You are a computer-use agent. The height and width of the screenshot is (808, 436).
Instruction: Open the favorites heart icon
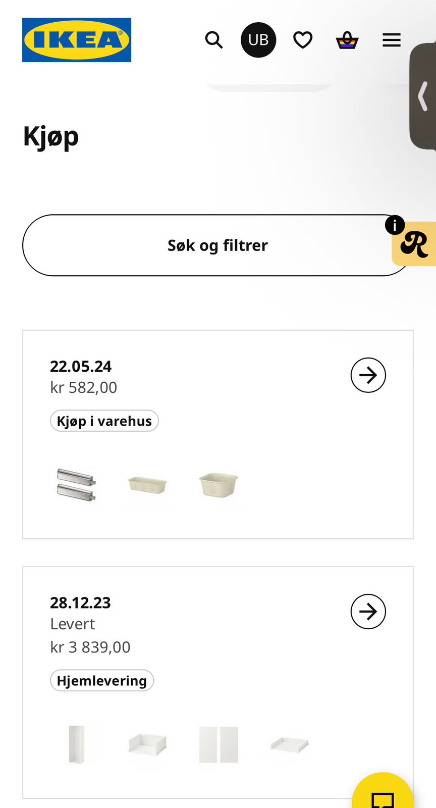(303, 40)
